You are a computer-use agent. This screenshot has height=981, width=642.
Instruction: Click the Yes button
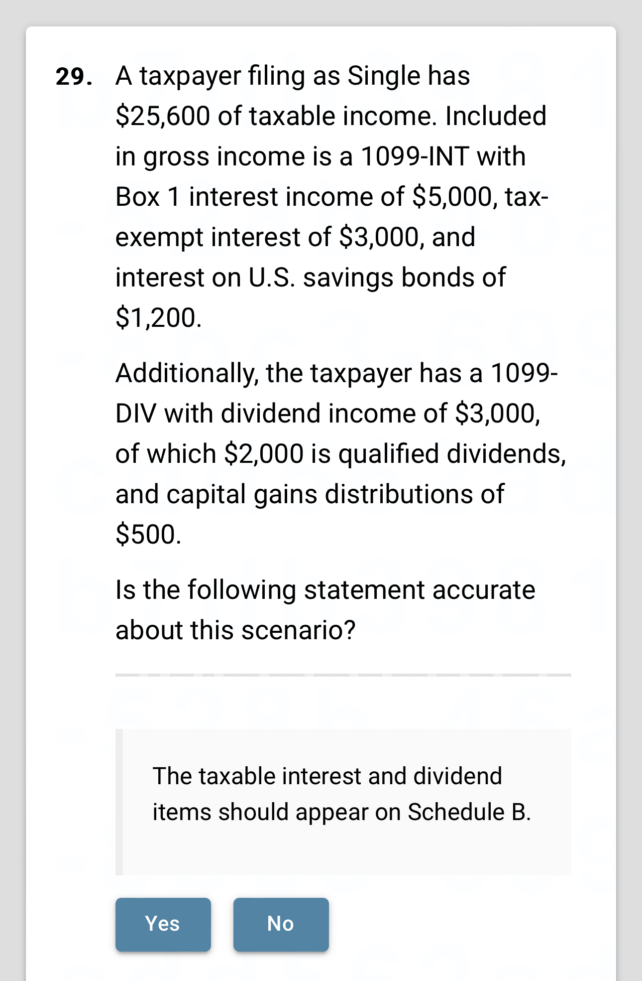pos(163,923)
